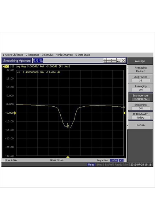Click the Average softkey menu title
The image size is (155, 220).
point(140,61)
